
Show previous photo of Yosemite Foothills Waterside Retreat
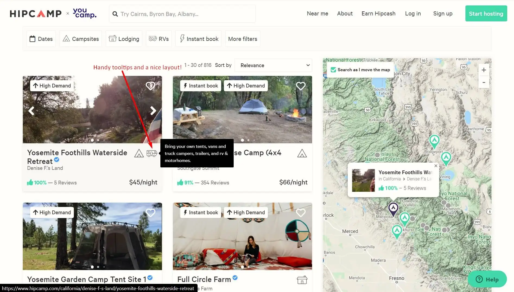(31, 111)
